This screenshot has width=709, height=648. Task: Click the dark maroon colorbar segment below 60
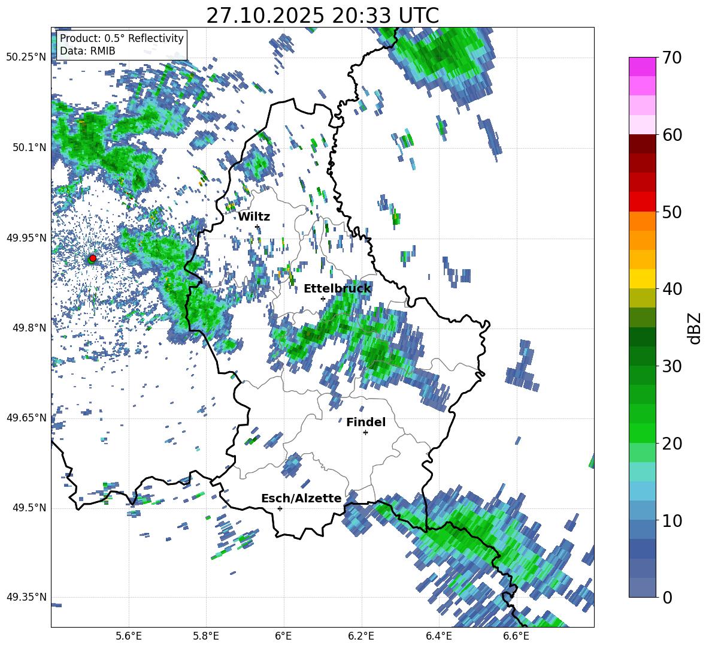pos(642,144)
